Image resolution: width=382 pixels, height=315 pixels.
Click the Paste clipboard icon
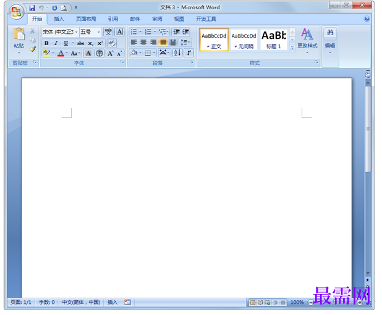click(x=19, y=34)
